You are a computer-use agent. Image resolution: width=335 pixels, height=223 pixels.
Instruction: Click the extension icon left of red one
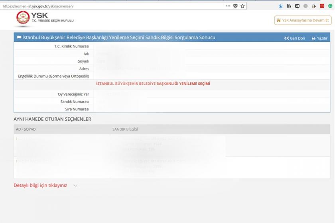pos(313,6)
